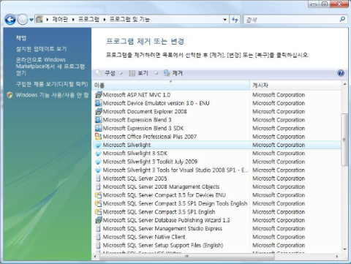The height and width of the screenshot is (264, 351).
Task: Expand arrow after 프로그램 in breadcrumb
Action: tap(104, 20)
